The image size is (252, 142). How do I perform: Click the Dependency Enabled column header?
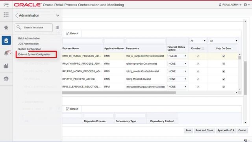pos(162,121)
